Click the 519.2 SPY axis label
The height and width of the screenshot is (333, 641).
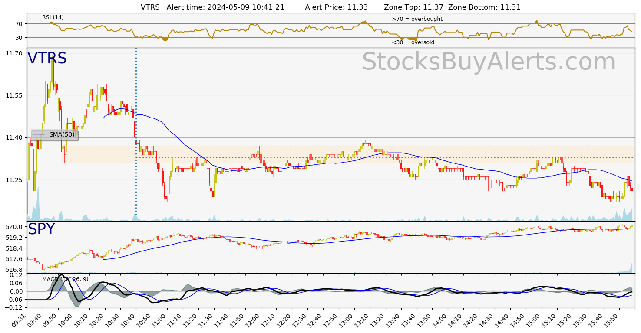[x=14, y=238]
